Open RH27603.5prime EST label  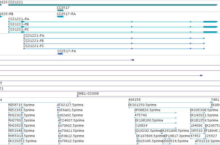pyautogui.click(x=21, y=120)
